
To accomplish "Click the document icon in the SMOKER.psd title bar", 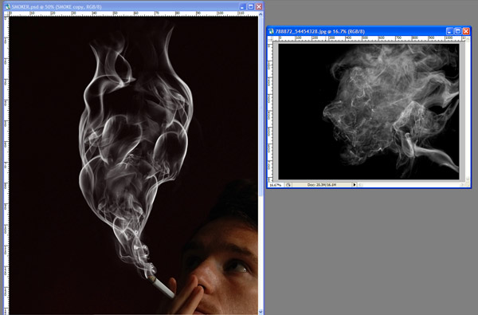I will (x=8, y=6).
